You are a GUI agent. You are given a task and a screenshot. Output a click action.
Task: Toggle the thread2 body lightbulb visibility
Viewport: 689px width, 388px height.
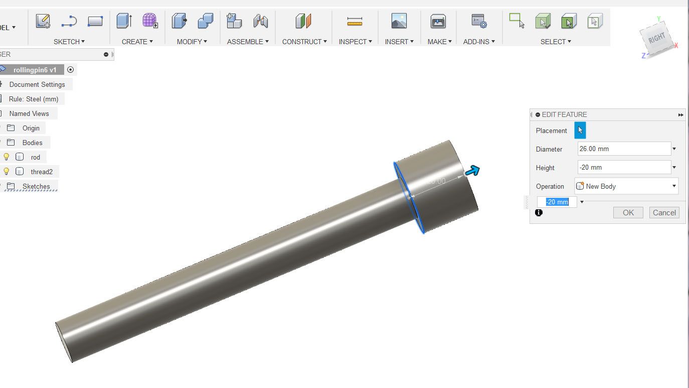7,171
